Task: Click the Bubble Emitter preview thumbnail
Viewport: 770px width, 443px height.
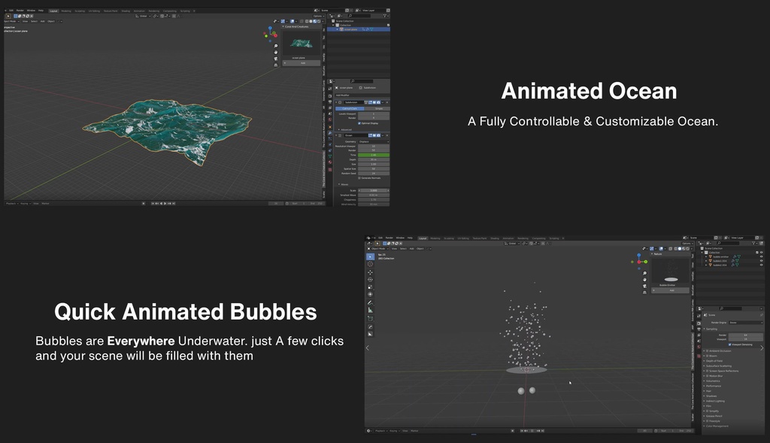Action: [670, 271]
